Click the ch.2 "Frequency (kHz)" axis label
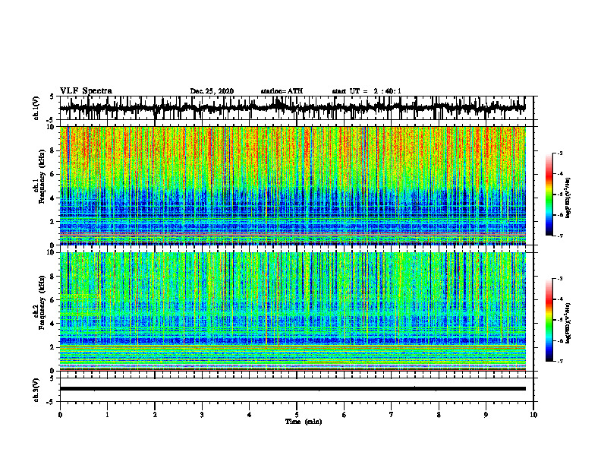The image size is (601, 465). [x=42, y=302]
